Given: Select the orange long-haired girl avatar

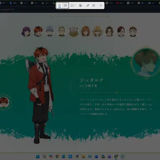Looking at the screenshot, I should pyautogui.click(x=85, y=32).
